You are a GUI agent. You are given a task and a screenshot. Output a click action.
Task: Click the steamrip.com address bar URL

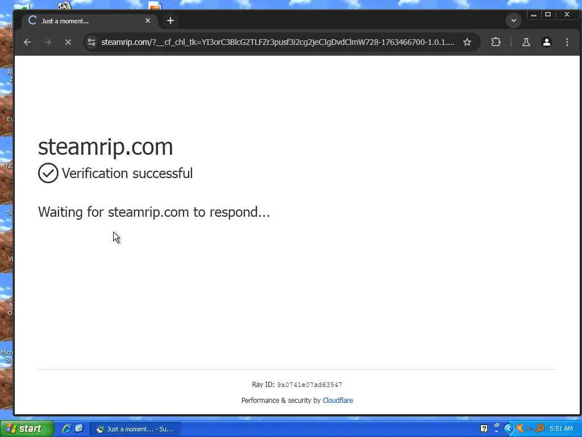[x=277, y=42]
